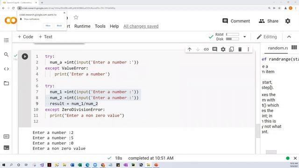This screenshot has width=299, height=168.
Task: Move the cell down with arrow
Action: click(198, 49)
